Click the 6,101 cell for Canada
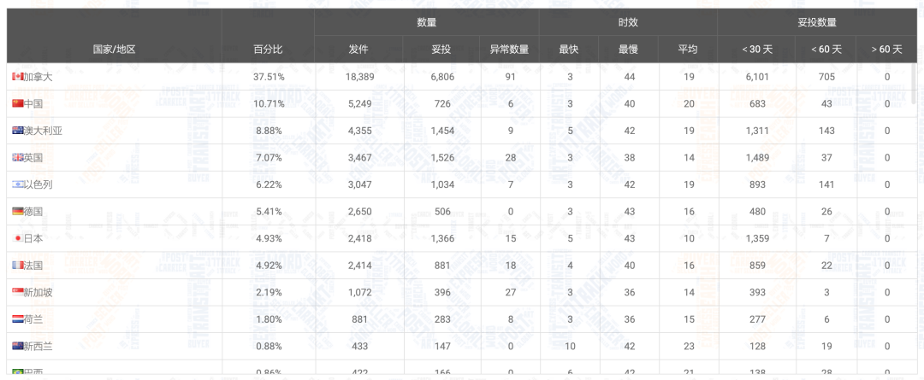Screen dimensions: 924x380 click(x=756, y=77)
